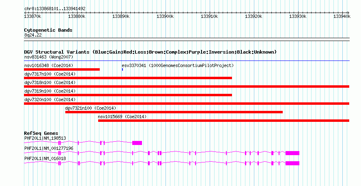361x186 pixels.
Task: Click the red dgv7317n100 loss bar
Action: [128, 78]
